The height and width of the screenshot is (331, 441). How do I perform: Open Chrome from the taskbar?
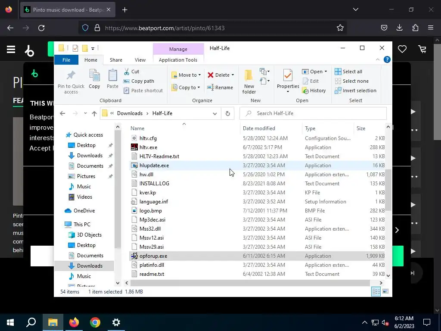[x=95, y=322]
